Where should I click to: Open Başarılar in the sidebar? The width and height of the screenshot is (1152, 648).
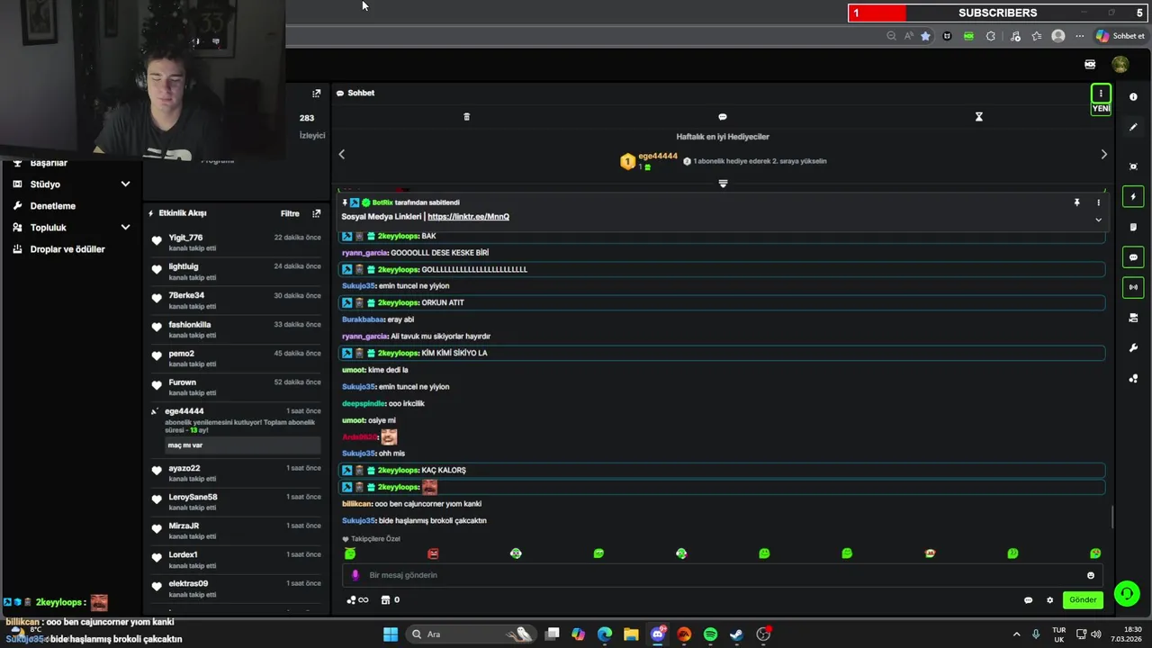coord(49,163)
